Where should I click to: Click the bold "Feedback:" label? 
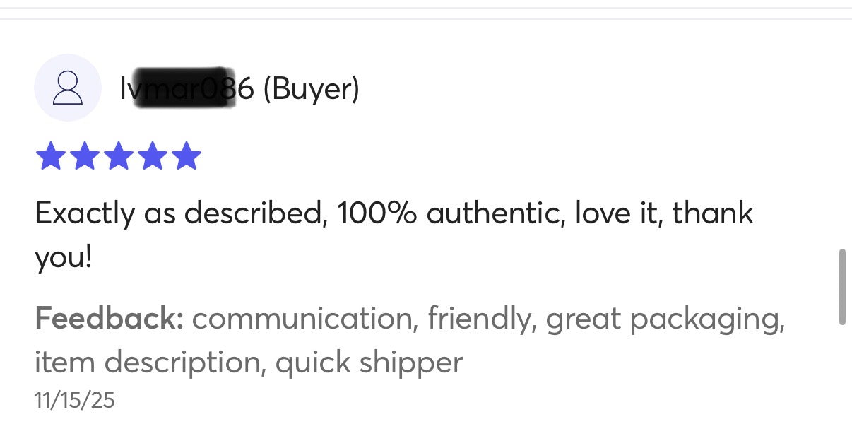click(109, 319)
